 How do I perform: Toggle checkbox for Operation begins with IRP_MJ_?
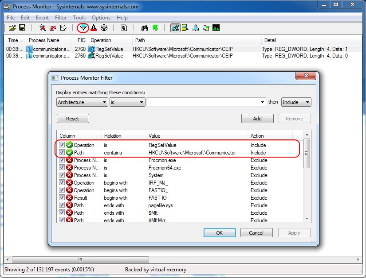[x=62, y=182]
